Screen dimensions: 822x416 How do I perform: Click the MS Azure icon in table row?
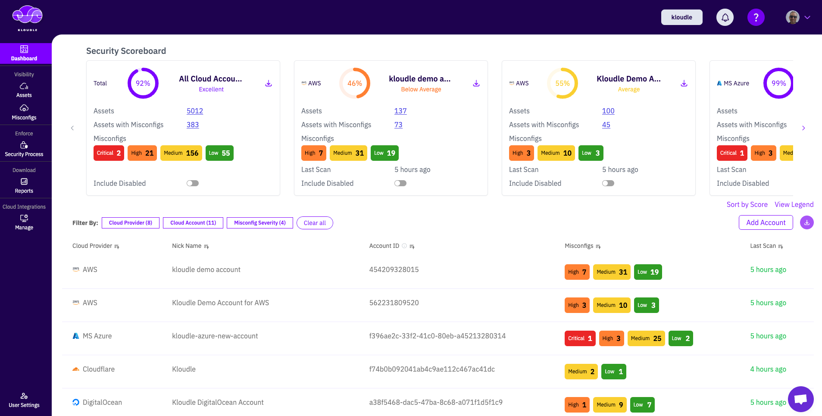[x=76, y=336]
